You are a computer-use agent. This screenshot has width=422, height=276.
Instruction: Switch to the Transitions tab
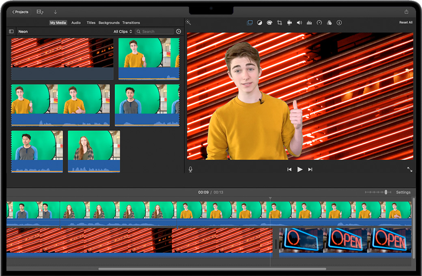131,23
